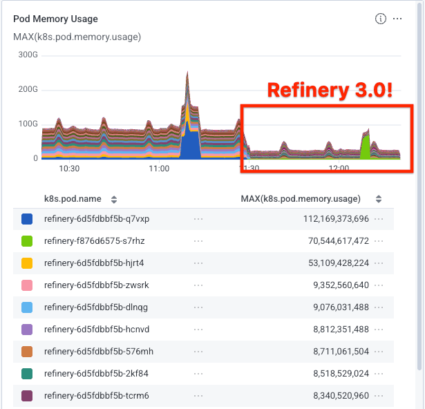This screenshot has width=425, height=409.
Task: Click the green spike after 12:00
Action: click(x=365, y=146)
